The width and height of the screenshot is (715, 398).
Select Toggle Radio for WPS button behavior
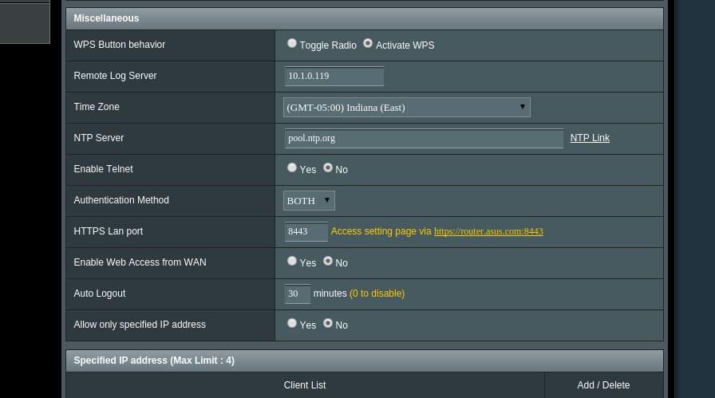292,43
